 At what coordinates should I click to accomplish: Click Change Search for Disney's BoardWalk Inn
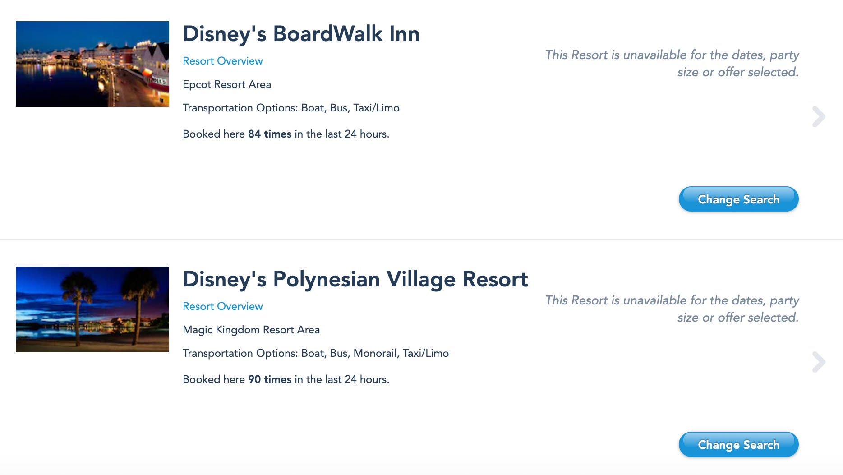click(738, 199)
